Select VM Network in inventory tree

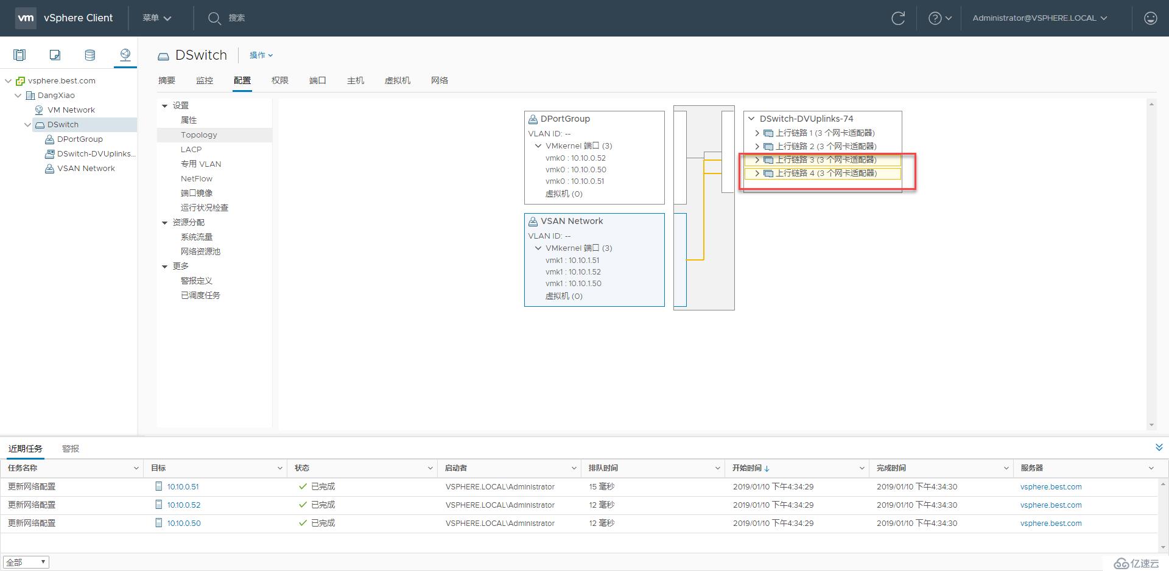tap(71, 110)
